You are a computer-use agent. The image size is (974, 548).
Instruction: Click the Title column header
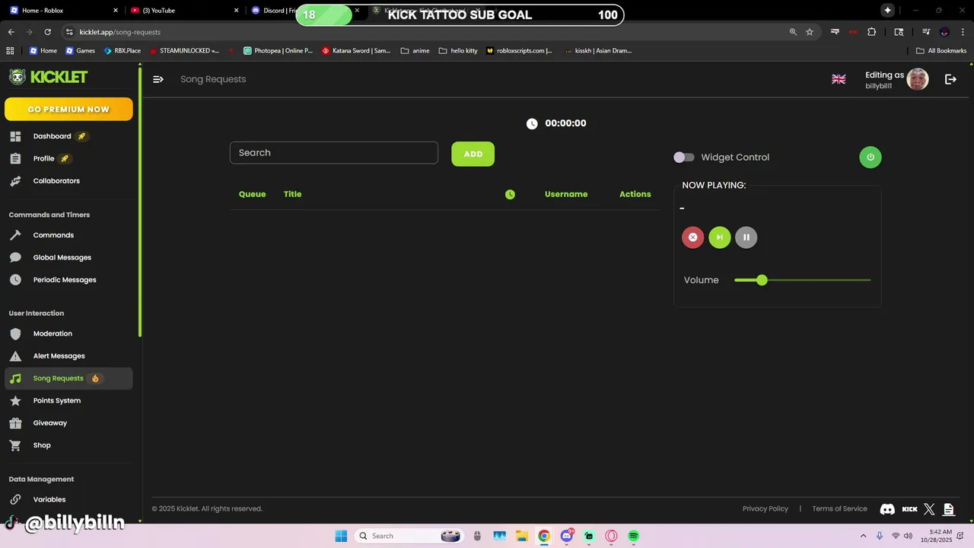(292, 194)
